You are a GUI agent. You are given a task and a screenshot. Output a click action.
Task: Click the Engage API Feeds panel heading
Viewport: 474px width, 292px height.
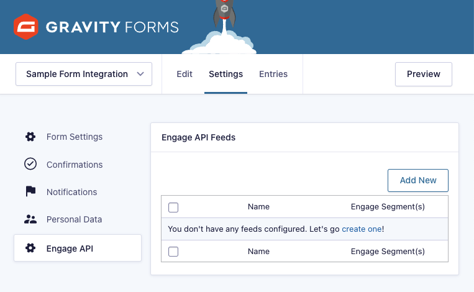[x=199, y=137]
